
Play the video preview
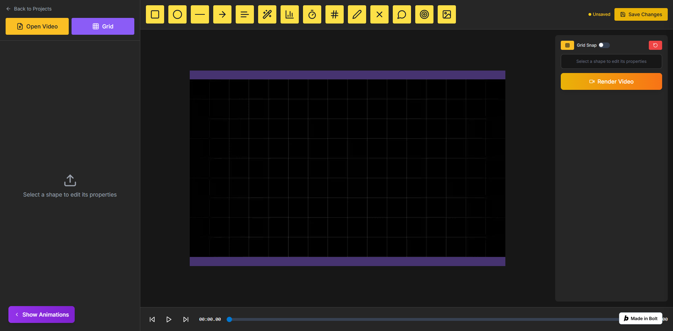tap(169, 319)
